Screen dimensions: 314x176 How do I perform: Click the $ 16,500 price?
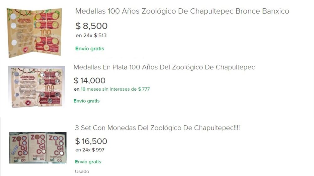pyautogui.click(x=91, y=141)
